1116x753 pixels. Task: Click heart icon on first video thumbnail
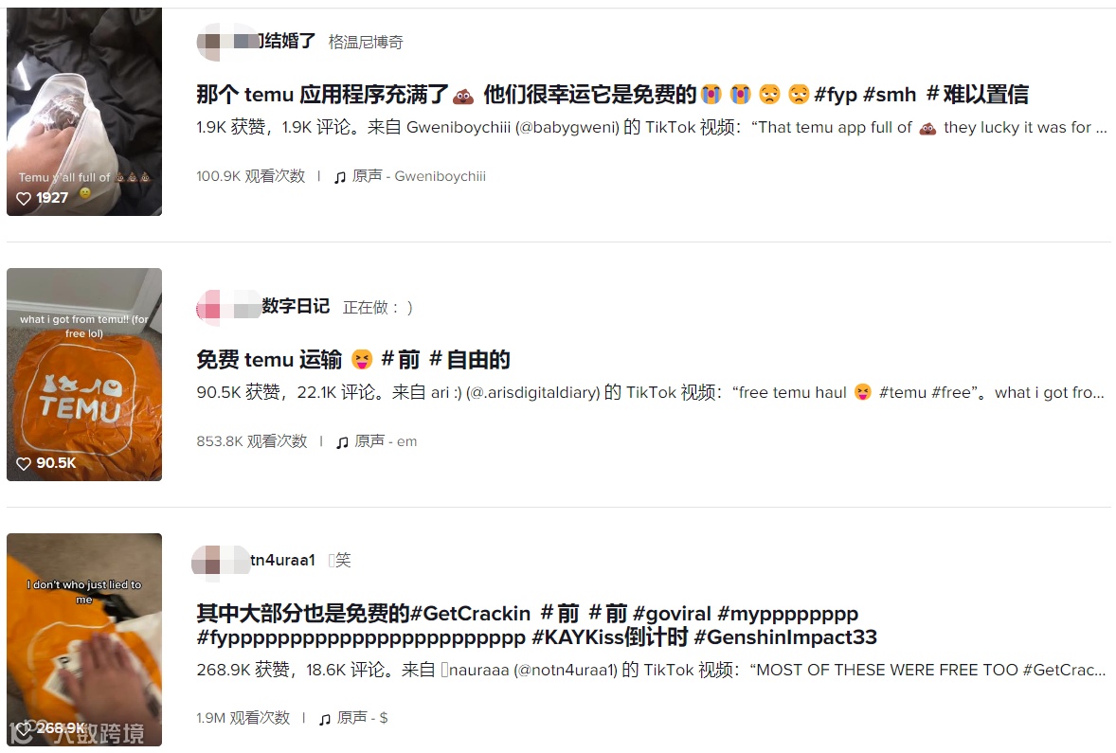coord(24,199)
